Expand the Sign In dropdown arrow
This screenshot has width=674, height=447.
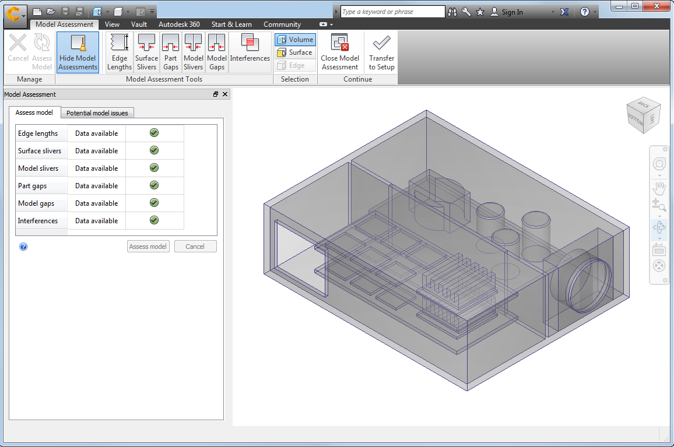[553, 12]
